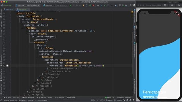Run the app with the green play icon

pyautogui.click(x=71, y=5)
